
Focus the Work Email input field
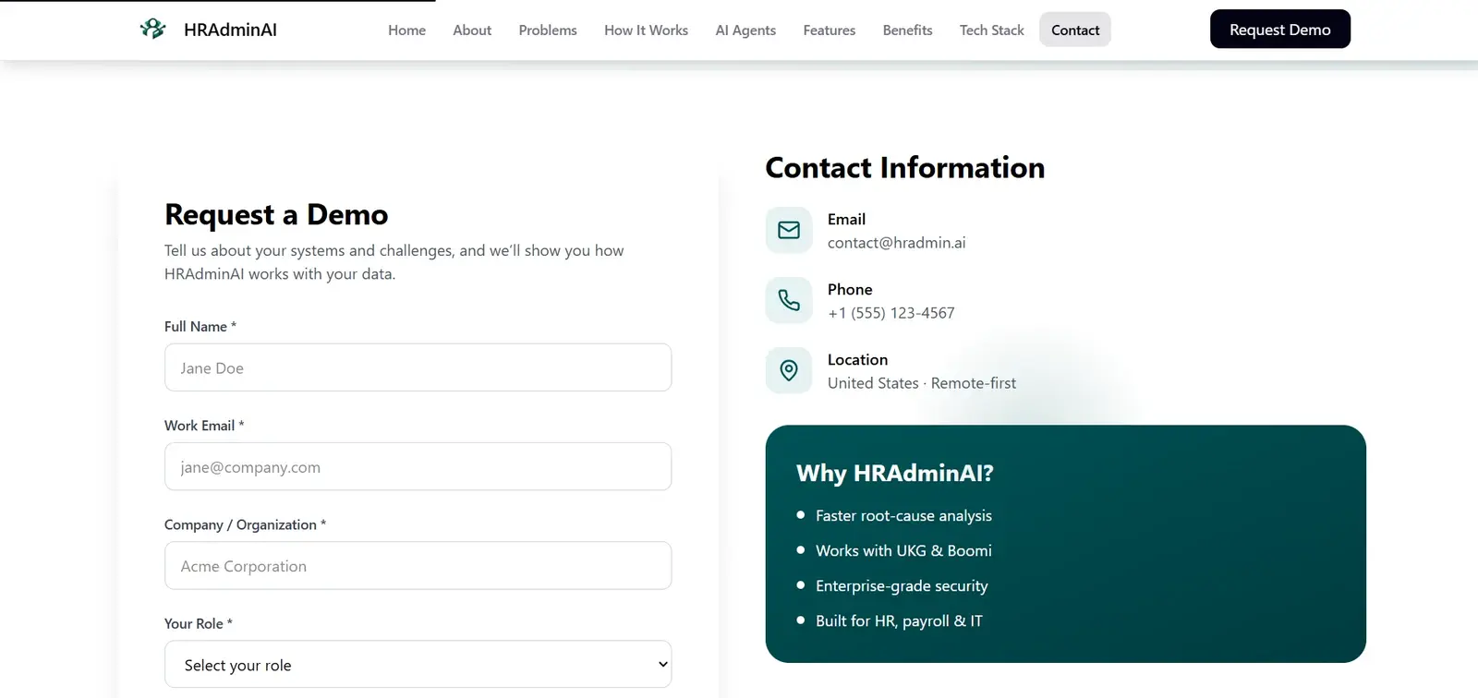(418, 466)
